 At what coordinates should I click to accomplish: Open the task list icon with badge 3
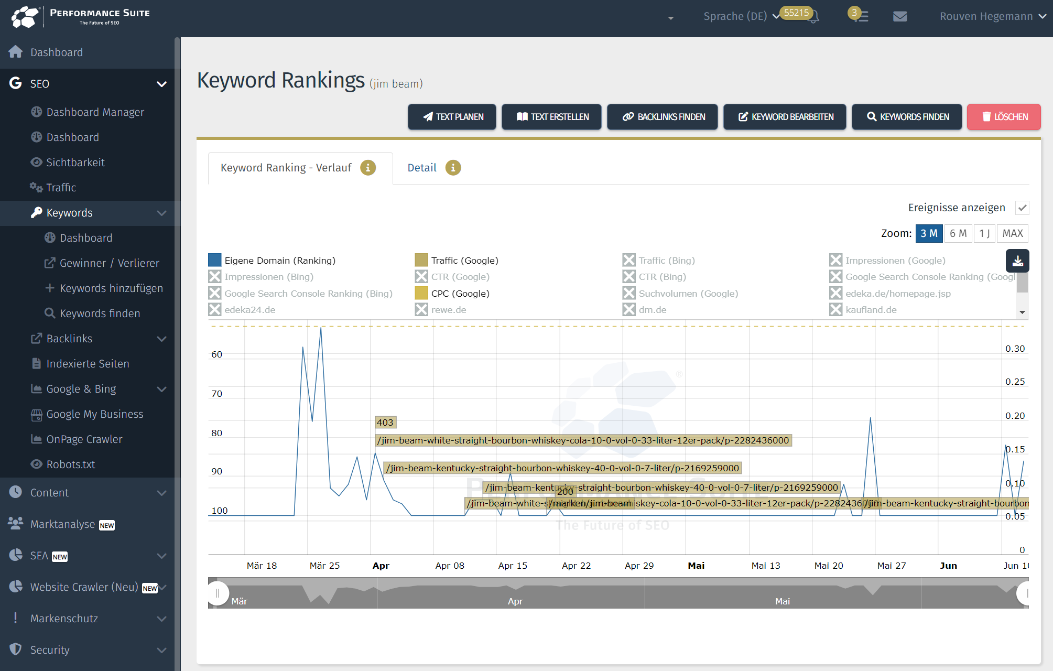pyautogui.click(x=862, y=17)
